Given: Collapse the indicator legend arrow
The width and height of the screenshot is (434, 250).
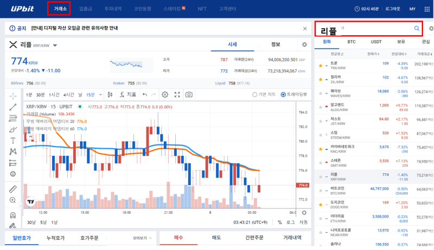Looking at the screenshot, I should coord(30,136).
